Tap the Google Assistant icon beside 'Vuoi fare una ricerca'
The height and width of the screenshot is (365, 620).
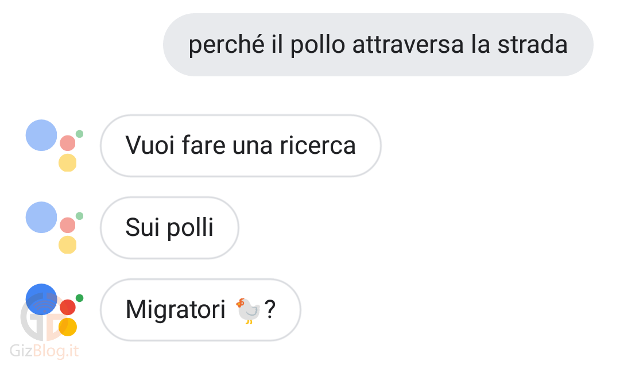[55, 146]
